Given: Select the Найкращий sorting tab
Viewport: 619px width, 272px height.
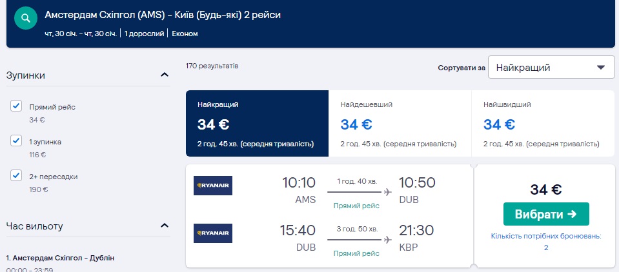Looking at the screenshot, I should pos(257,123).
